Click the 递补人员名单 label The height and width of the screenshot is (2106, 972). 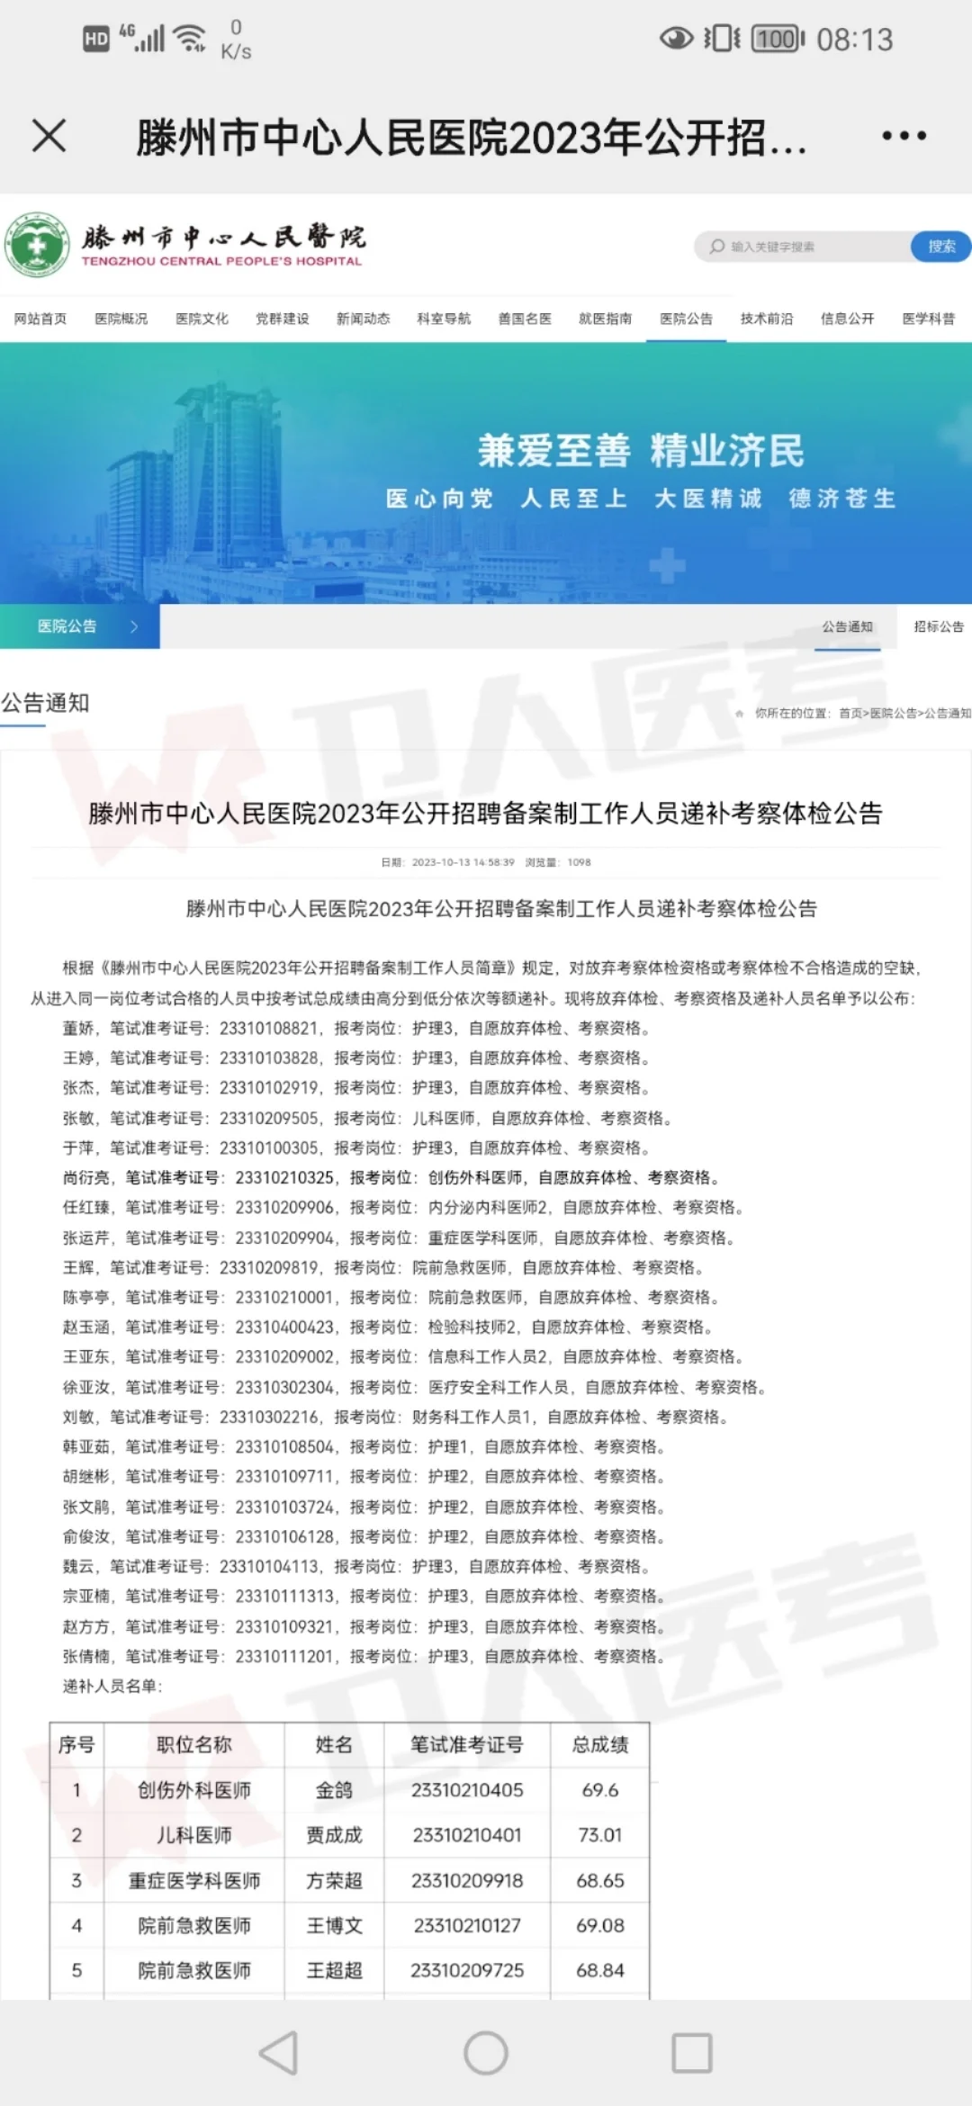(x=112, y=1686)
